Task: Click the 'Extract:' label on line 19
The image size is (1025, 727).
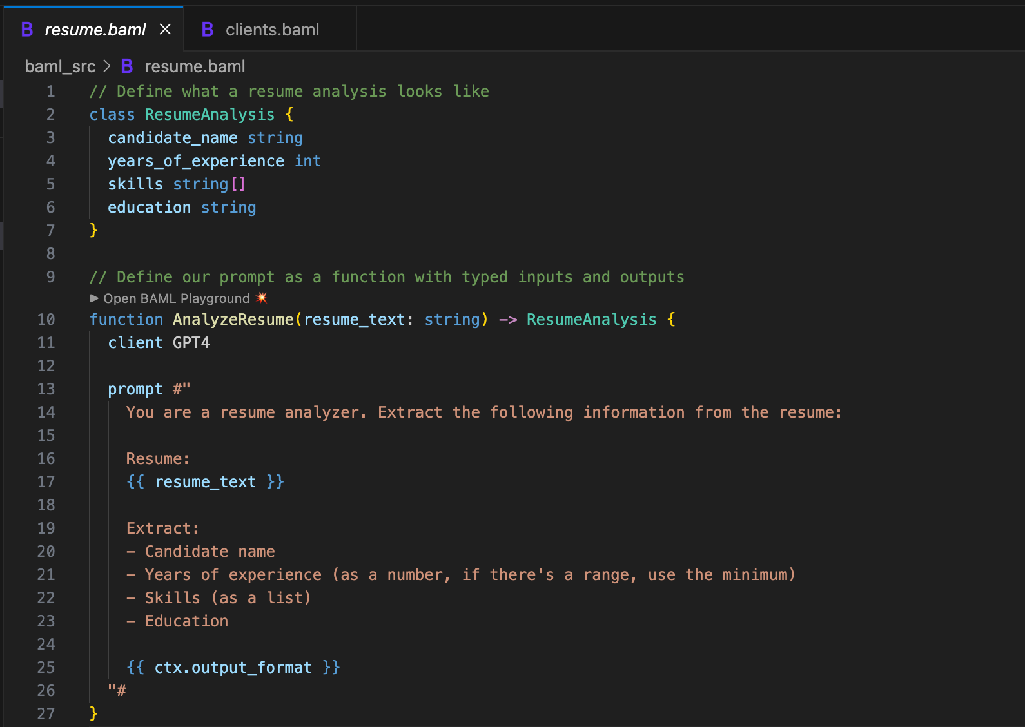Action: (163, 528)
